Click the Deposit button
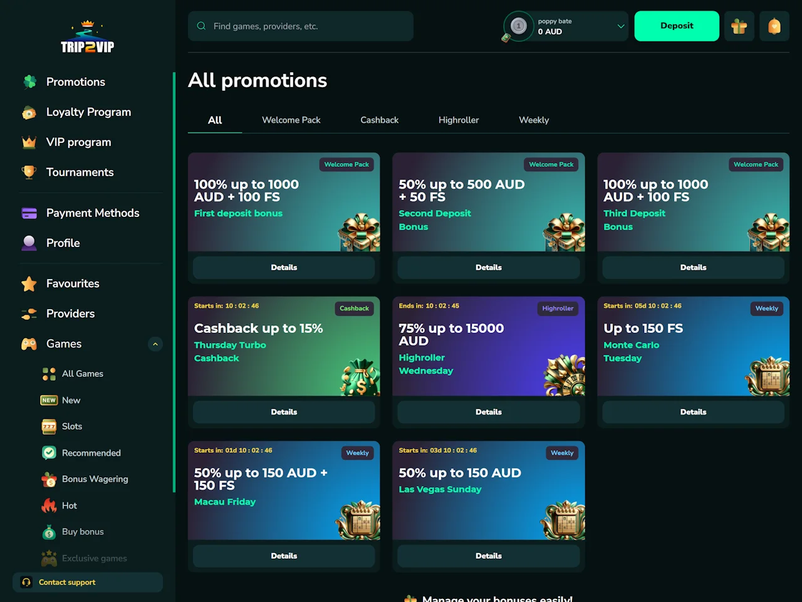Viewport: 802px width, 602px height. [677, 26]
